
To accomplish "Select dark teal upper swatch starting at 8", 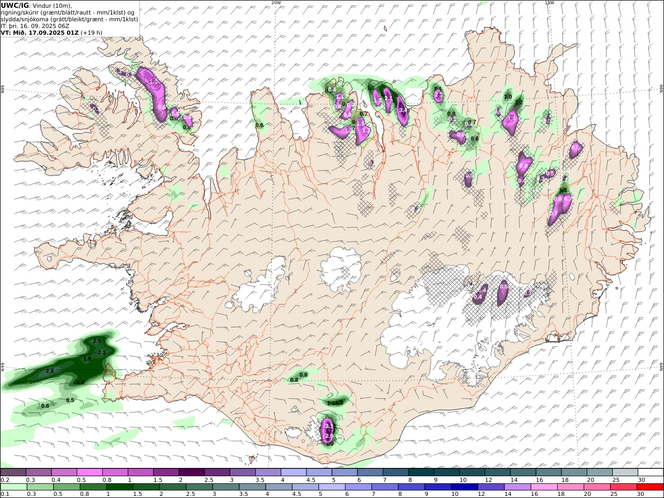I will [x=421, y=472].
